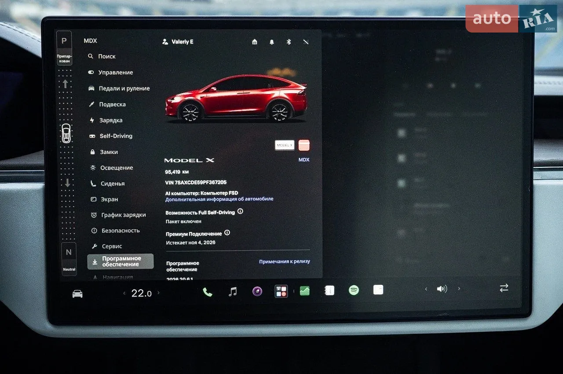The image size is (563, 374).
Task: Select Park (P) gear button
Action: tap(64, 49)
